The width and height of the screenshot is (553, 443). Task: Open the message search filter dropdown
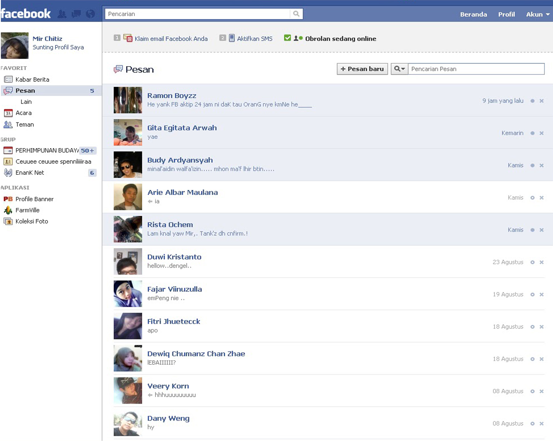click(x=400, y=69)
